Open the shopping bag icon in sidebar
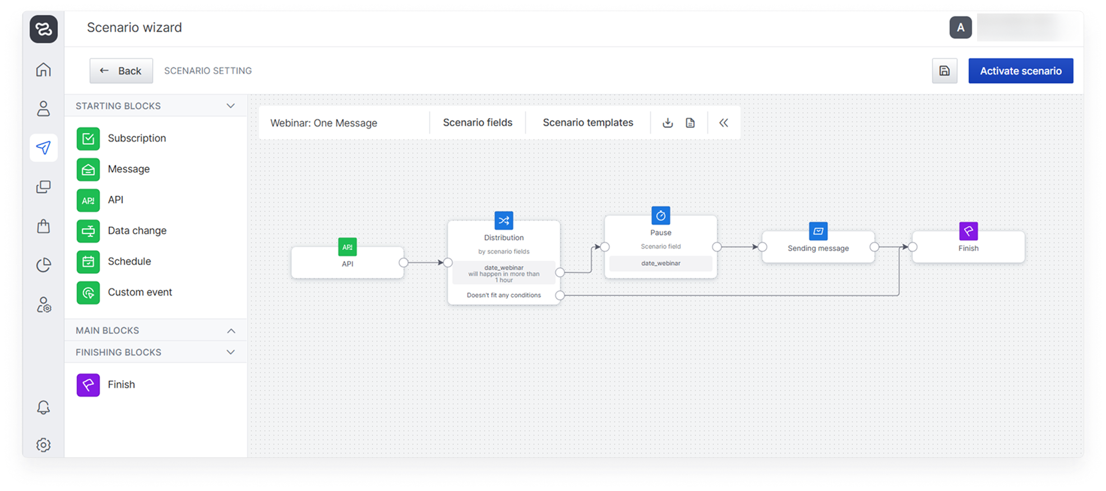 [43, 226]
